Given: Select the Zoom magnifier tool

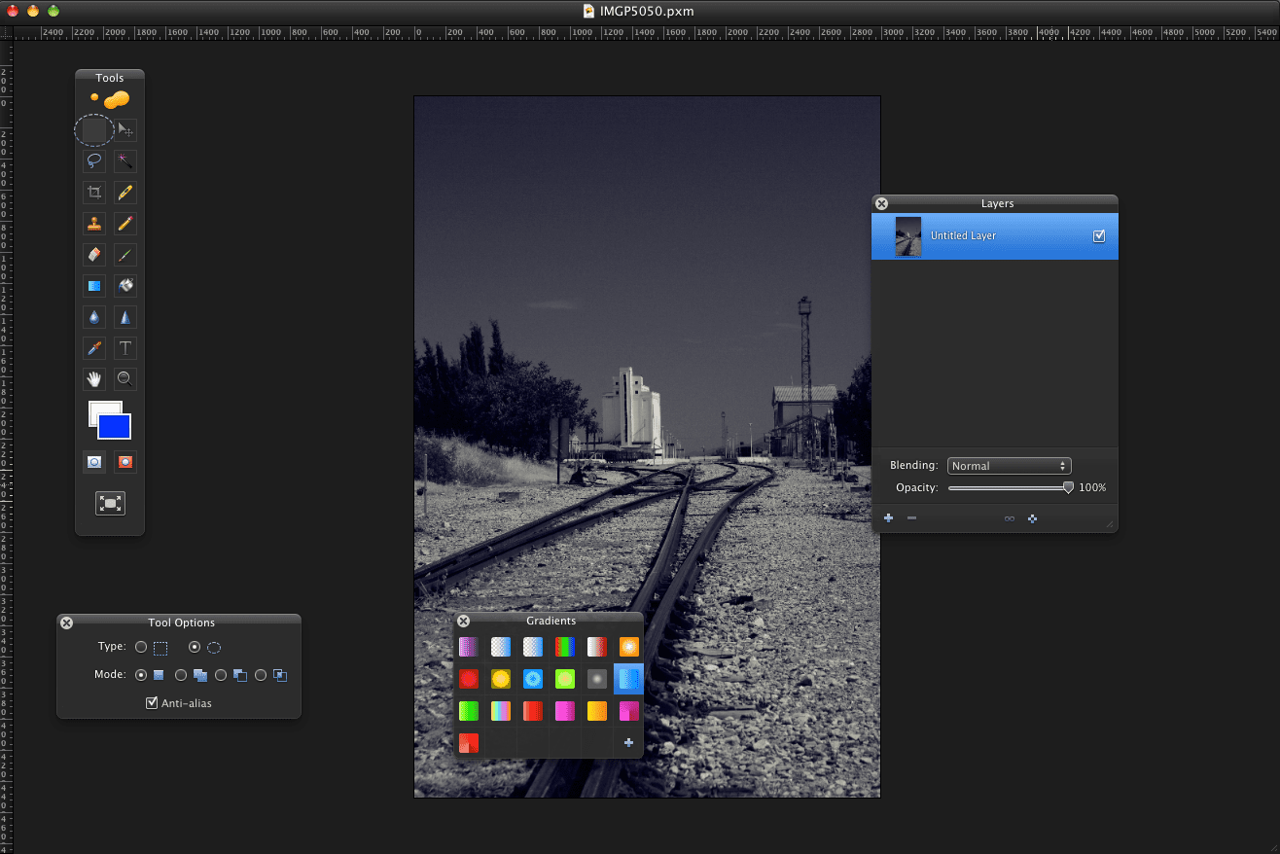Looking at the screenshot, I should pyautogui.click(x=125, y=378).
